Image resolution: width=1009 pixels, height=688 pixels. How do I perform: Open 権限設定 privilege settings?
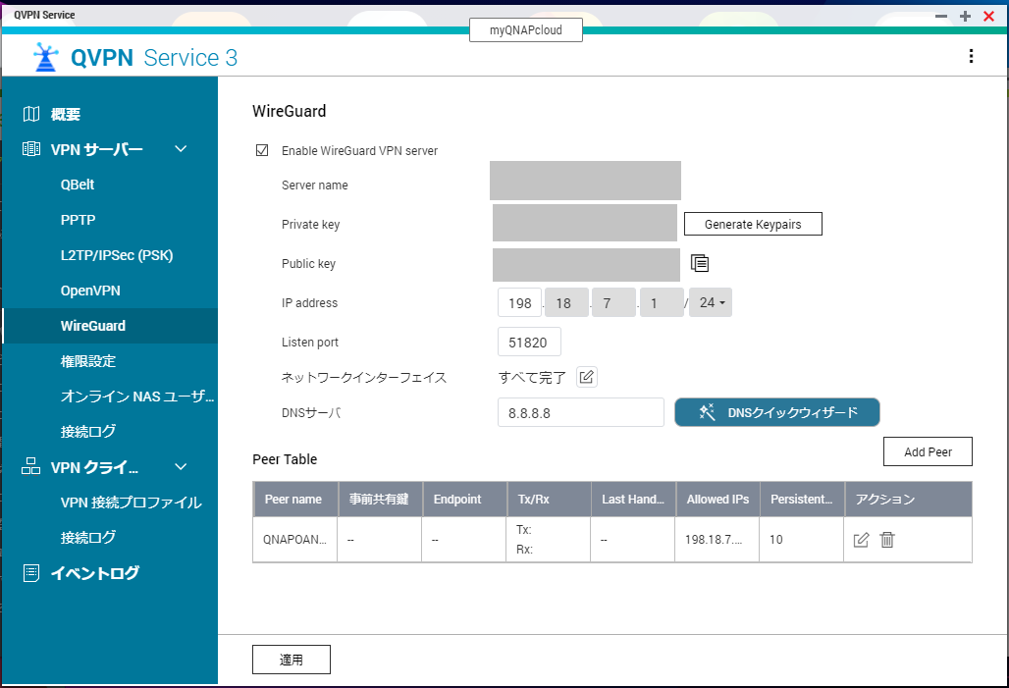(88, 361)
